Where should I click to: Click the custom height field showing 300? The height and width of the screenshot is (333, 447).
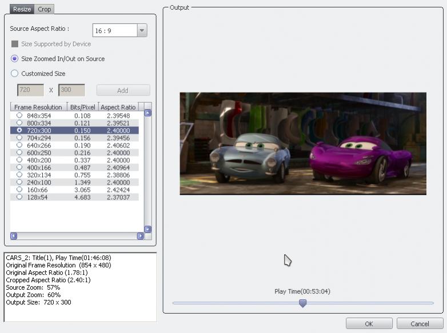[71, 90]
